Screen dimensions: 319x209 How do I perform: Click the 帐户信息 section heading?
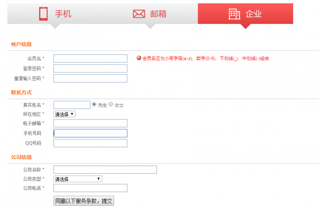[22, 44]
